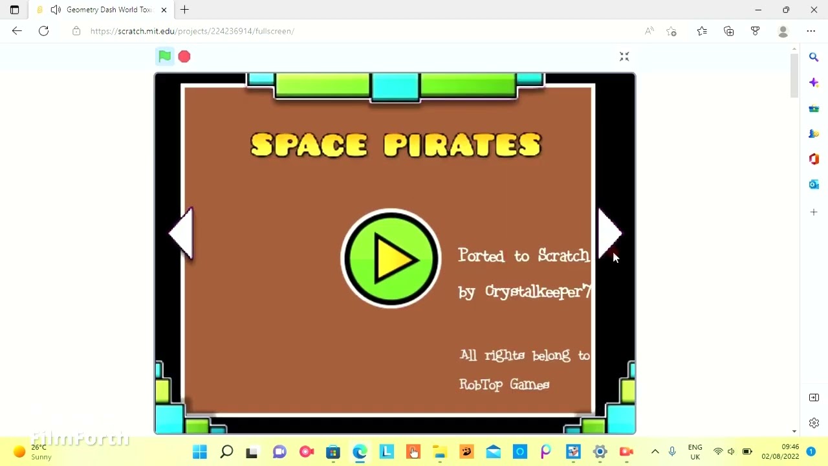The width and height of the screenshot is (828, 466).
Task: Play the Space Pirates level
Action: pos(391,258)
